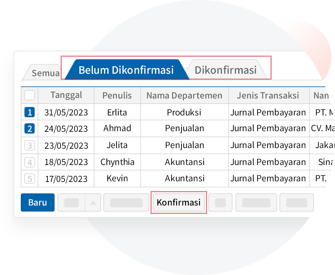Expand the up-arrow dropdown beside Baru
The image size is (335, 275).
[x=93, y=202]
